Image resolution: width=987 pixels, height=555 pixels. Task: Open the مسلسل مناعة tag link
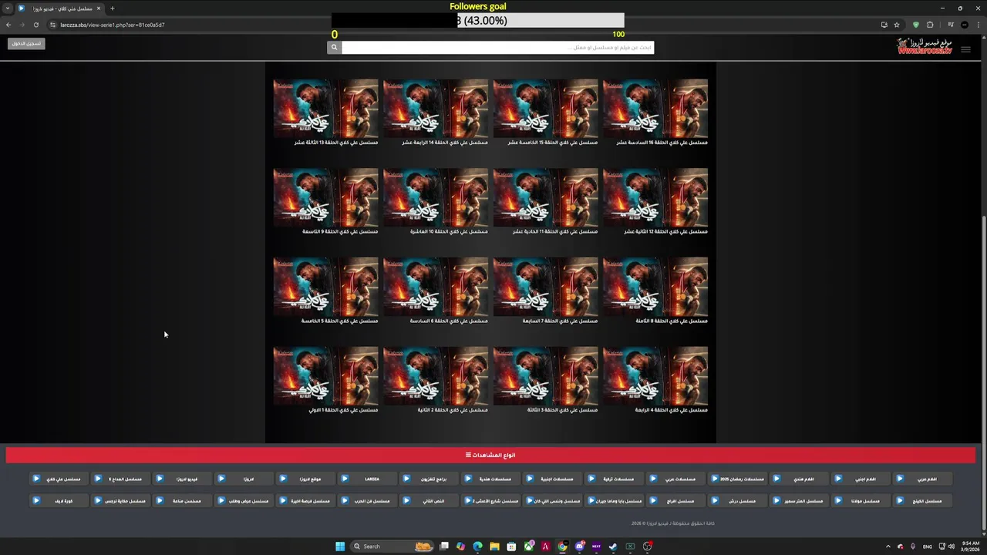click(x=182, y=500)
